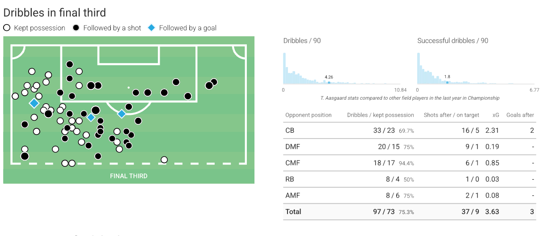
Task: Select the DMF row in the table
Action: [410, 147]
